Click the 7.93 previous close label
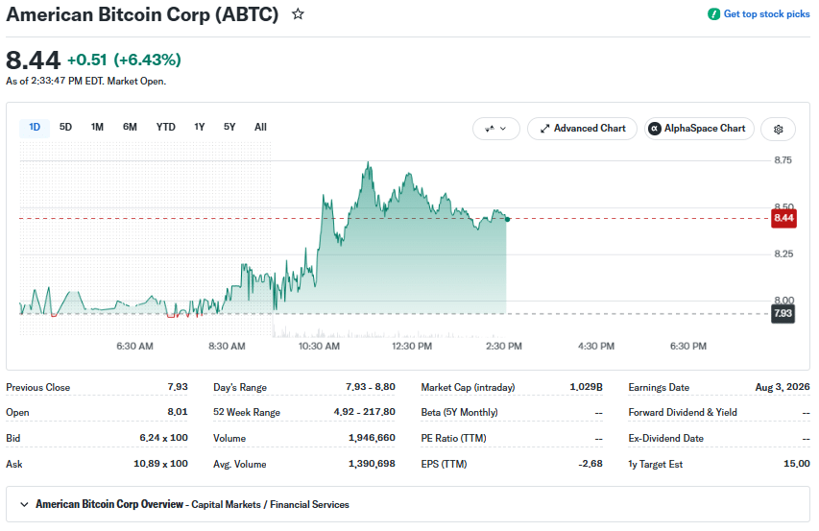The width and height of the screenshot is (819, 531). click(x=783, y=314)
